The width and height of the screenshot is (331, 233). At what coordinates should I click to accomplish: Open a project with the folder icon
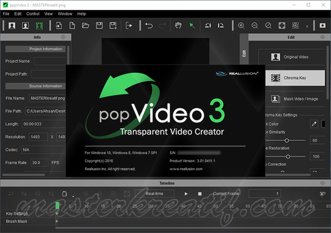[85, 26]
